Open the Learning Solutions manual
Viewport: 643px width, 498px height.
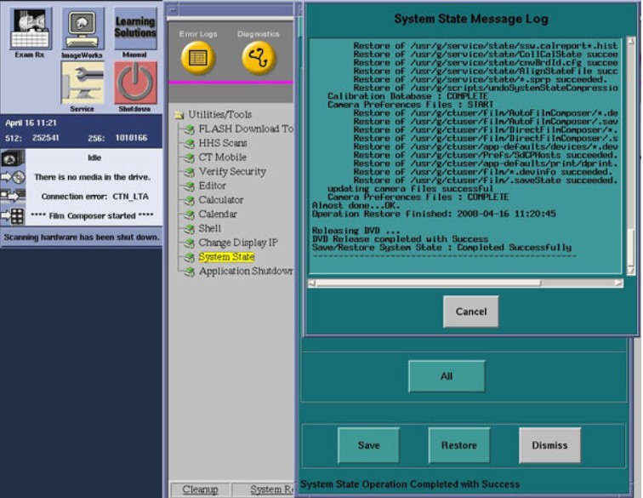(x=135, y=29)
